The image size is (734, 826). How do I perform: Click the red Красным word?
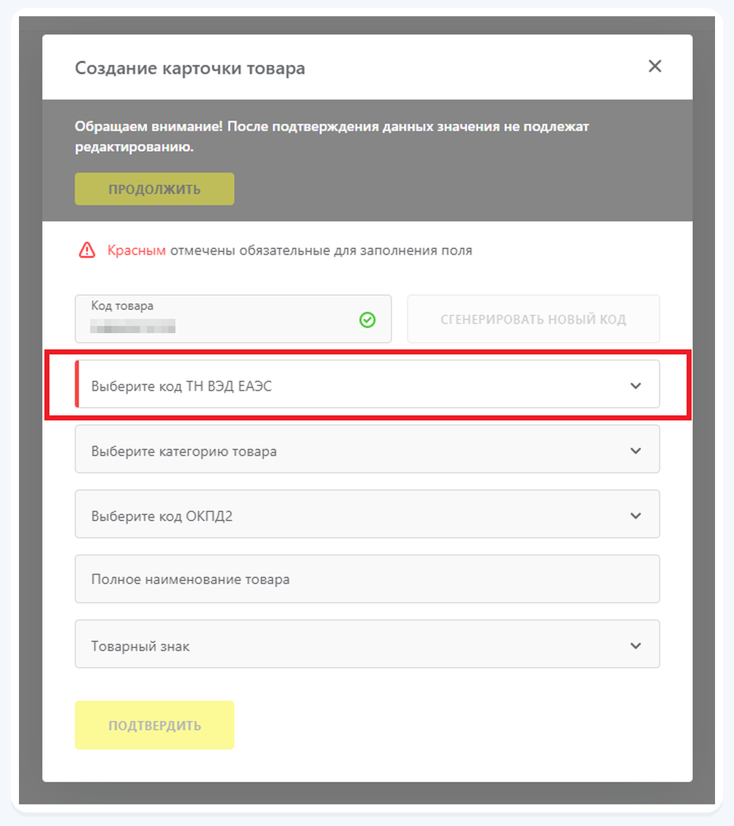click(x=136, y=251)
